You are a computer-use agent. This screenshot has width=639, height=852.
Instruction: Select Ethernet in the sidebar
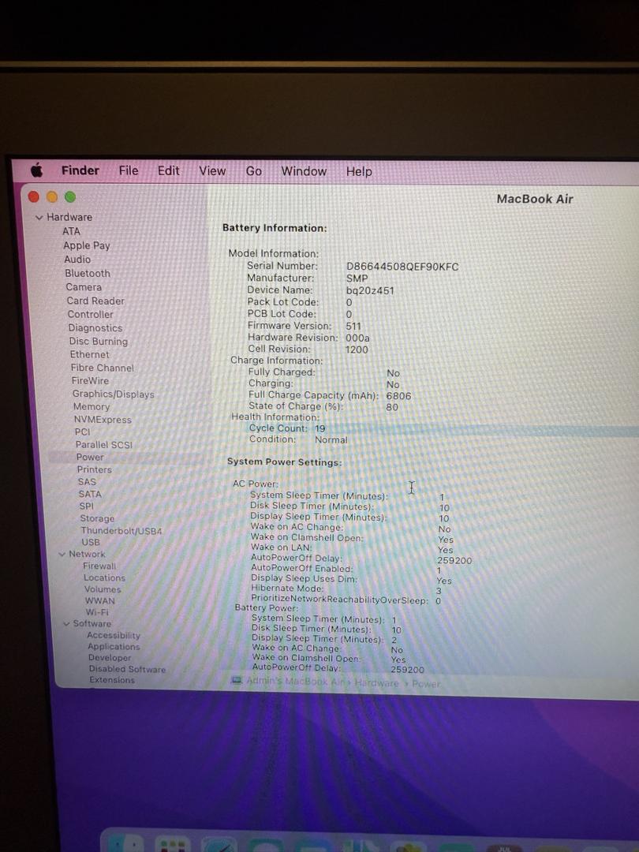click(x=90, y=354)
